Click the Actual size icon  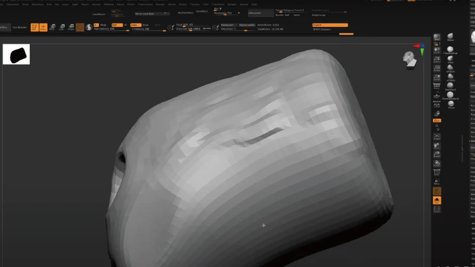(437, 69)
